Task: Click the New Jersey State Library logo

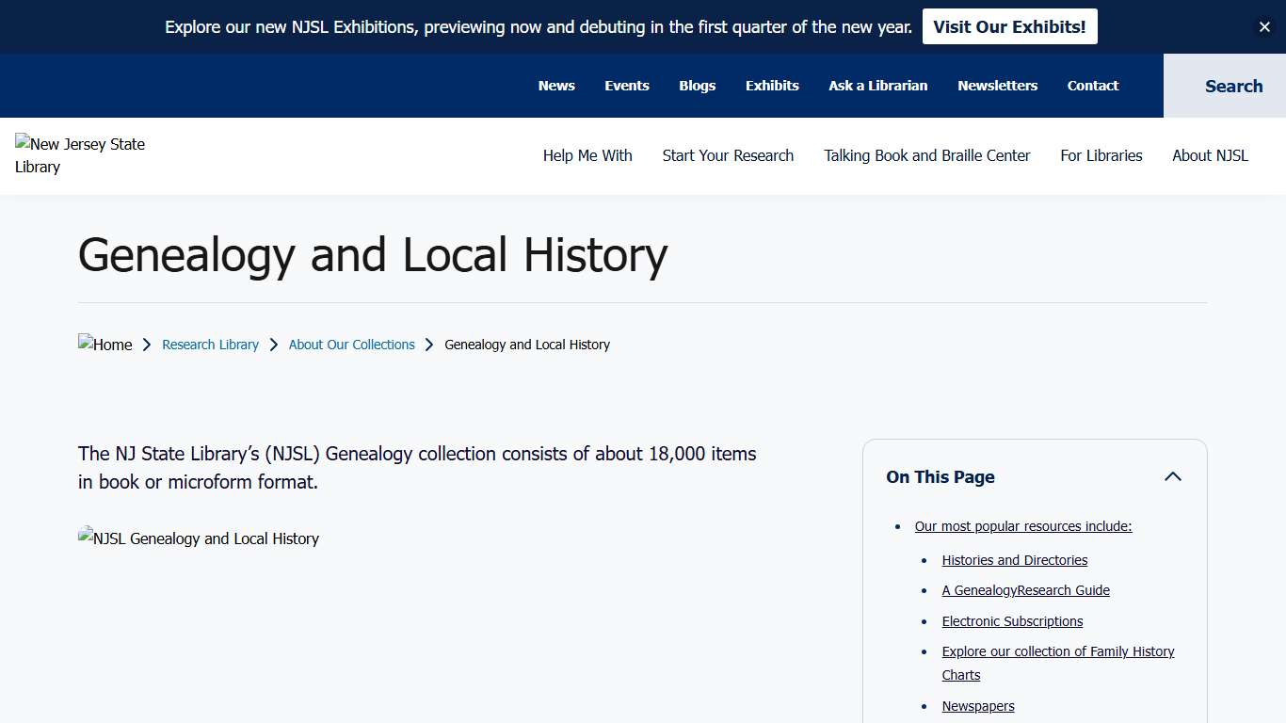Action: 80,155
